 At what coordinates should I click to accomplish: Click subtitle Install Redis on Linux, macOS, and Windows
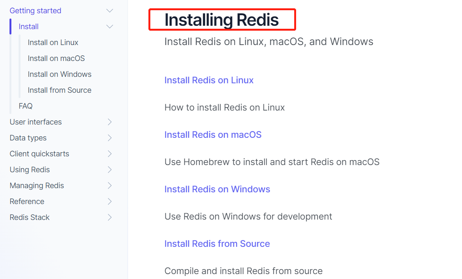coord(269,42)
